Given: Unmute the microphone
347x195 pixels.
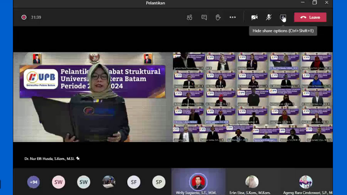Looking at the screenshot, I should tap(269, 17).
